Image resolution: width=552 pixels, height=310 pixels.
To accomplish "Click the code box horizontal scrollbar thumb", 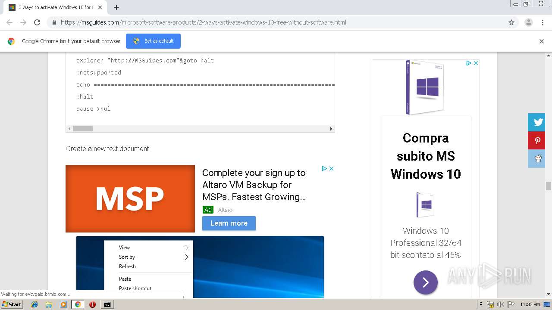I will tap(83, 129).
